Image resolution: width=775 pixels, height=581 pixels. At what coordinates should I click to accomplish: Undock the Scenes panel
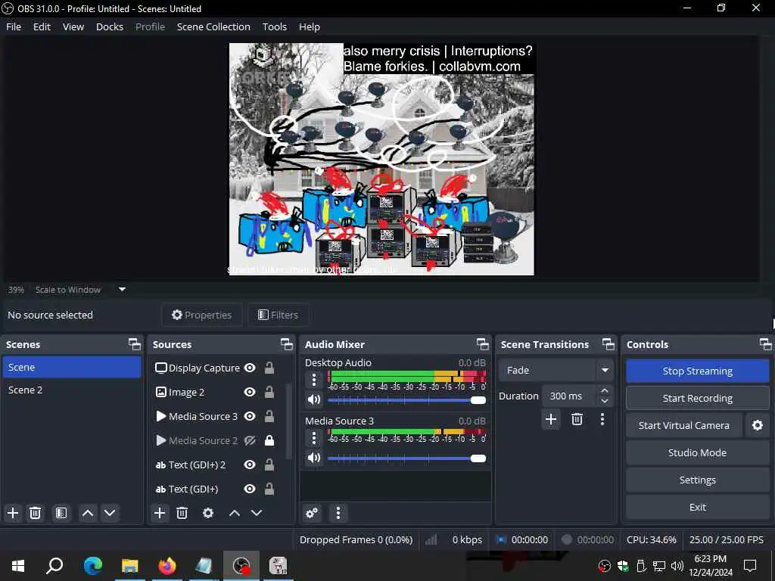(x=135, y=344)
